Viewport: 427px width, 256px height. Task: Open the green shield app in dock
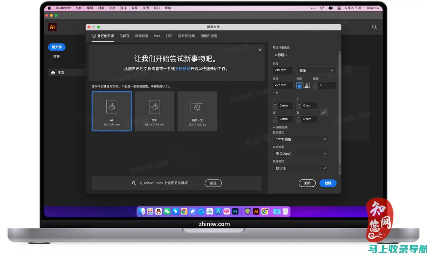[247, 211]
